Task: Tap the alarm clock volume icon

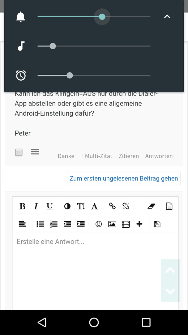Action: [x=21, y=75]
